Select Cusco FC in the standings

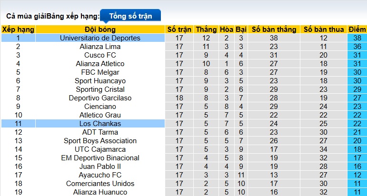pos(100,55)
